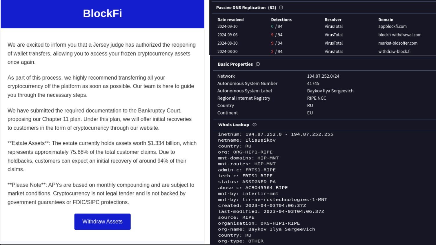
Task: Open domain market-bidsoffer.com
Action: (x=398, y=43)
